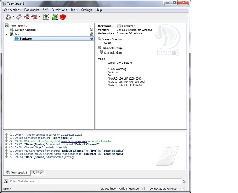This screenshot has width=238, height=193.
Task: Open the Contacts toolbar icon
Action: pos(55,16)
